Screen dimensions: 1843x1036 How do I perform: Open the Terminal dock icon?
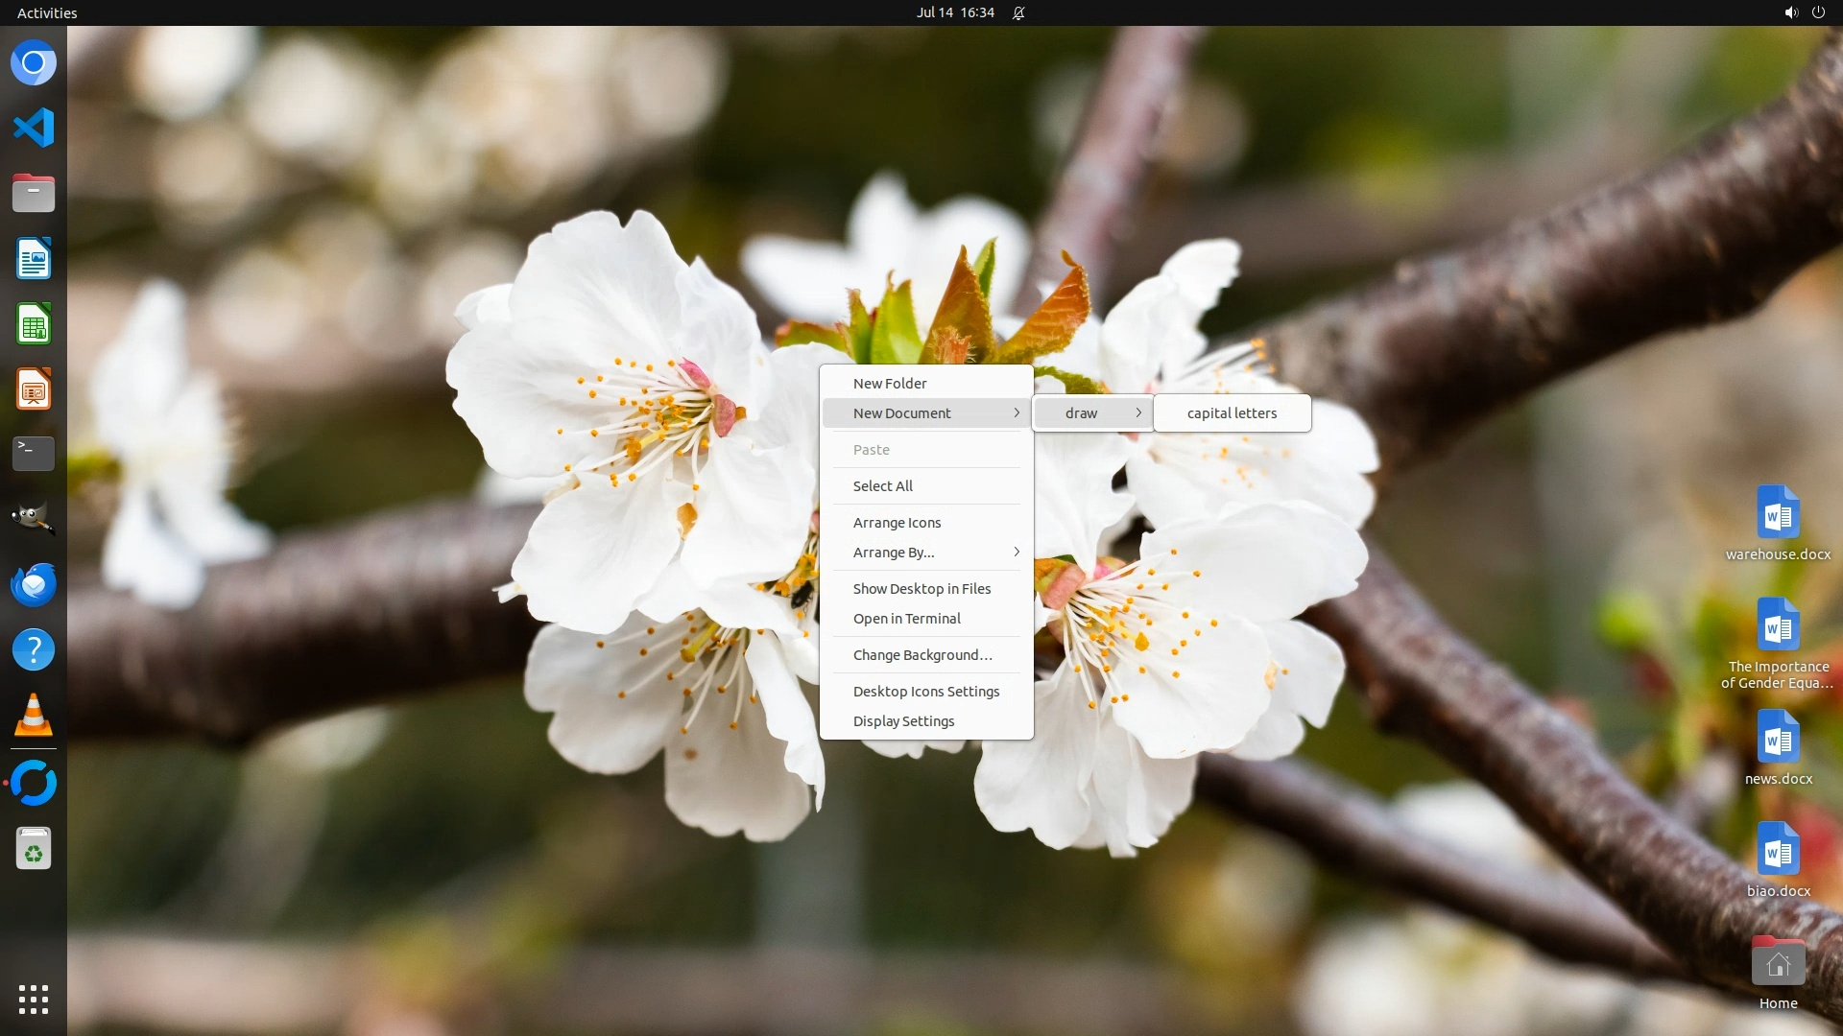34,454
